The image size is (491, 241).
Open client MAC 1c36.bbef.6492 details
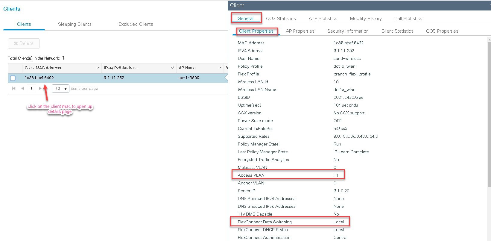[x=39, y=78]
